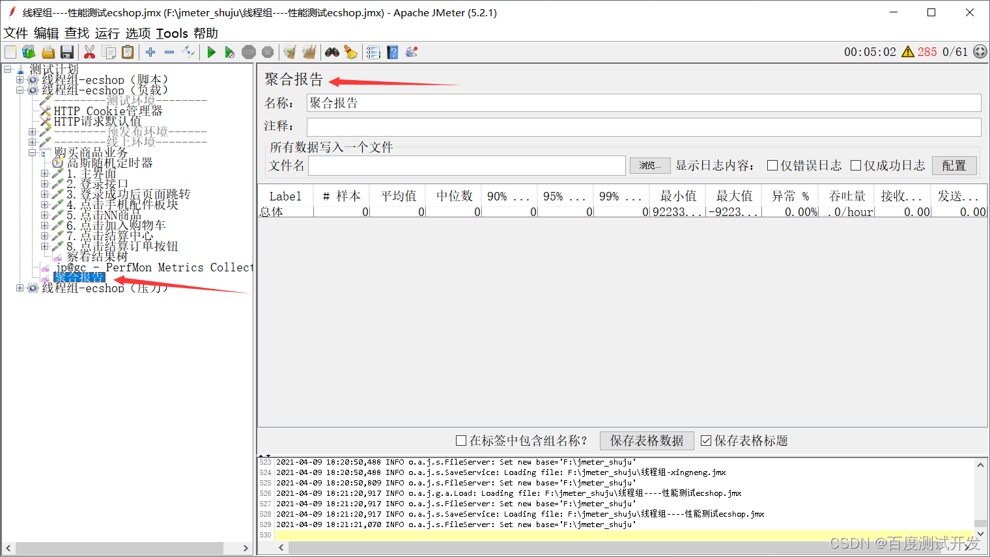Click the Paste clipboard icon
The image size is (990, 557).
coord(128,52)
